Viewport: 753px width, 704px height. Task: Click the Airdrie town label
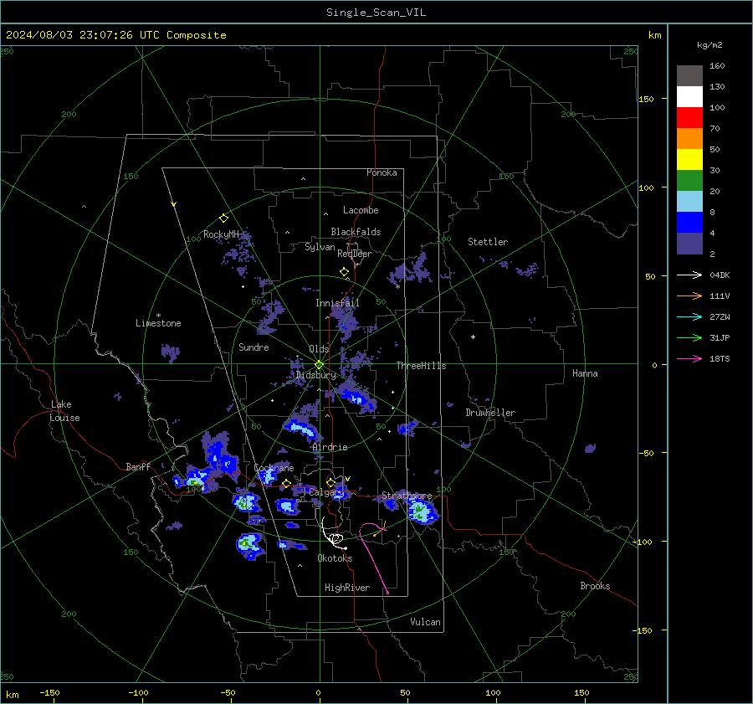pyautogui.click(x=330, y=447)
